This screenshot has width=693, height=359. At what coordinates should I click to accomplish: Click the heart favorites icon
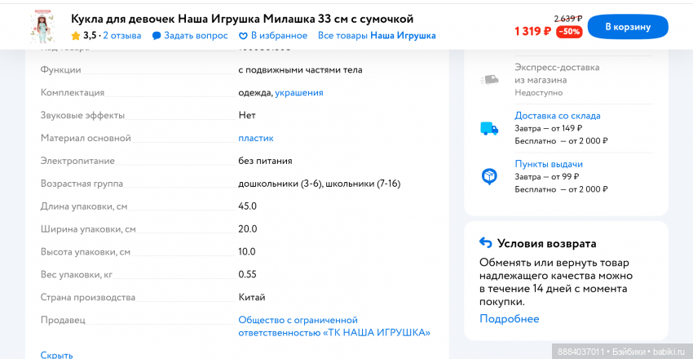tap(243, 36)
